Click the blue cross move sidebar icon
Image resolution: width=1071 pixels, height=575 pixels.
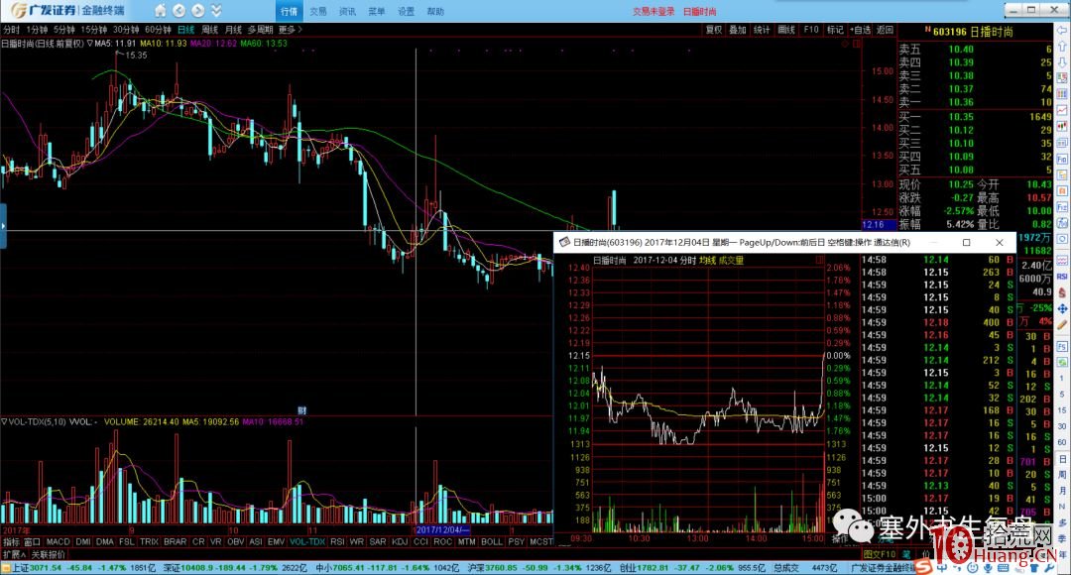(x=1062, y=308)
